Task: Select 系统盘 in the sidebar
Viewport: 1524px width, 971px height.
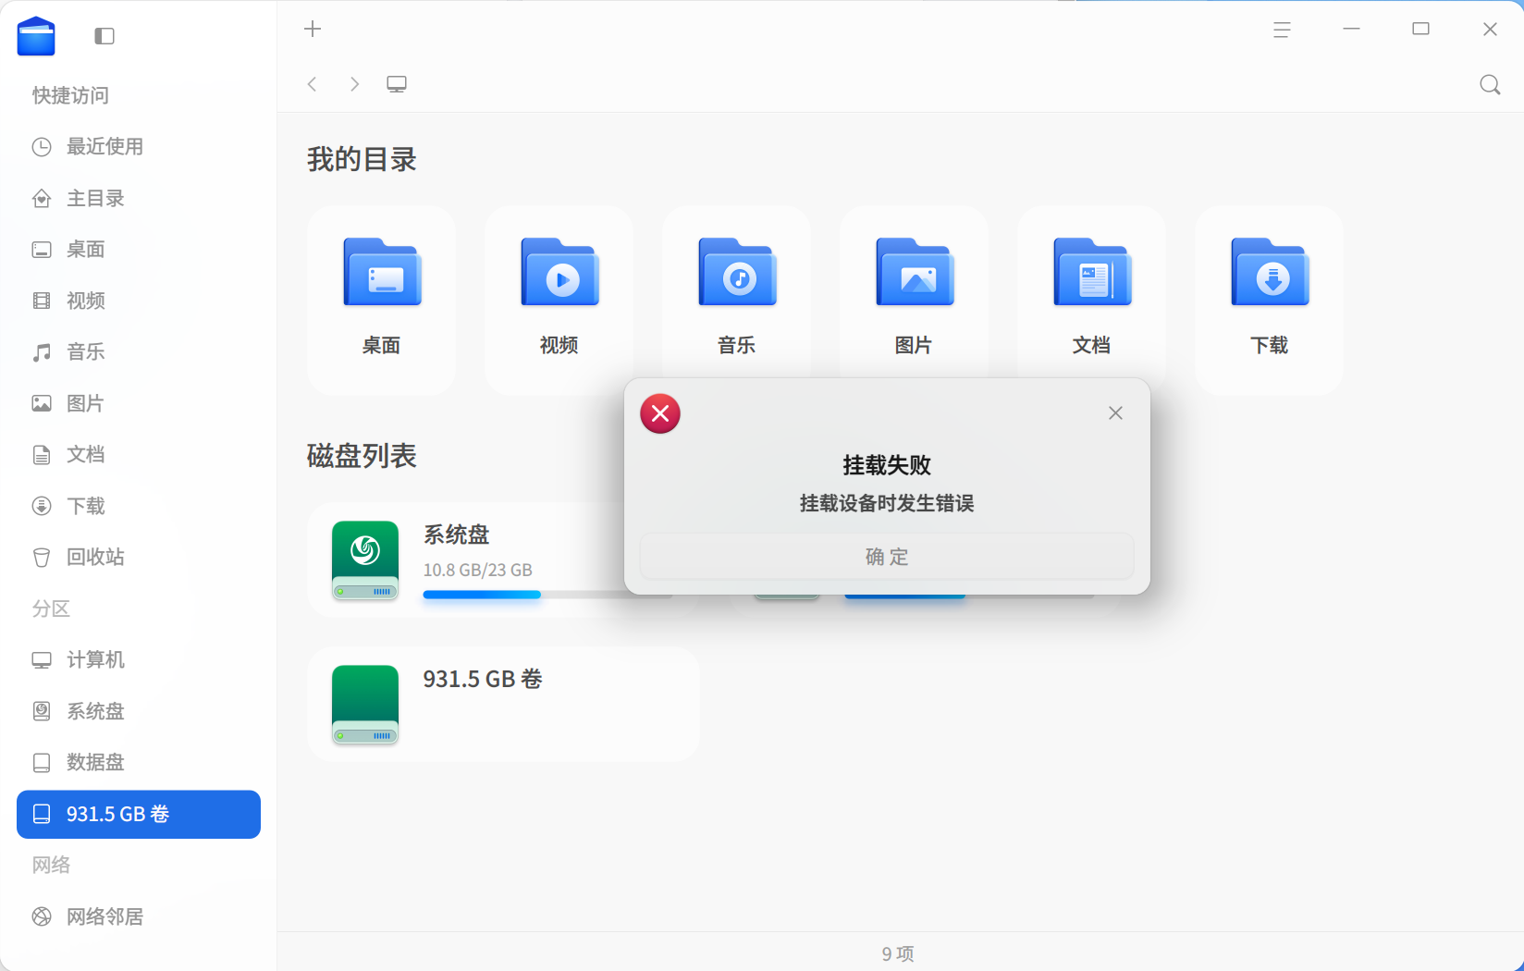Action: point(139,711)
